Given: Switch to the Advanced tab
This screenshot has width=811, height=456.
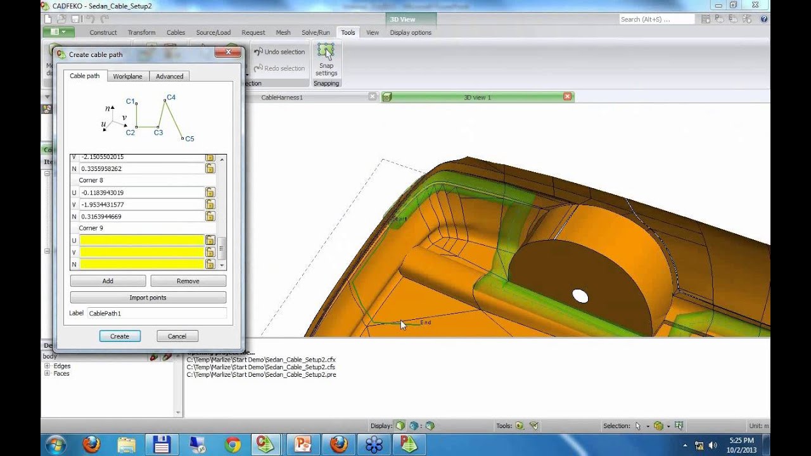Looking at the screenshot, I should [x=169, y=77].
